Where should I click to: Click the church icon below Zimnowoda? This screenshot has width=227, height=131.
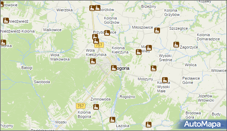[96, 107]
